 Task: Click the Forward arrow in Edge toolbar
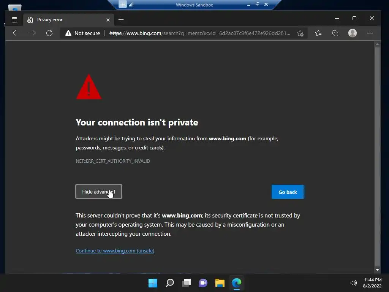pos(33,33)
